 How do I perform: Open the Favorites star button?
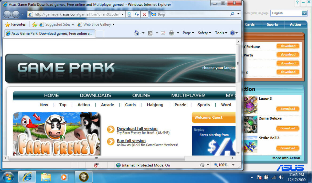15,24
